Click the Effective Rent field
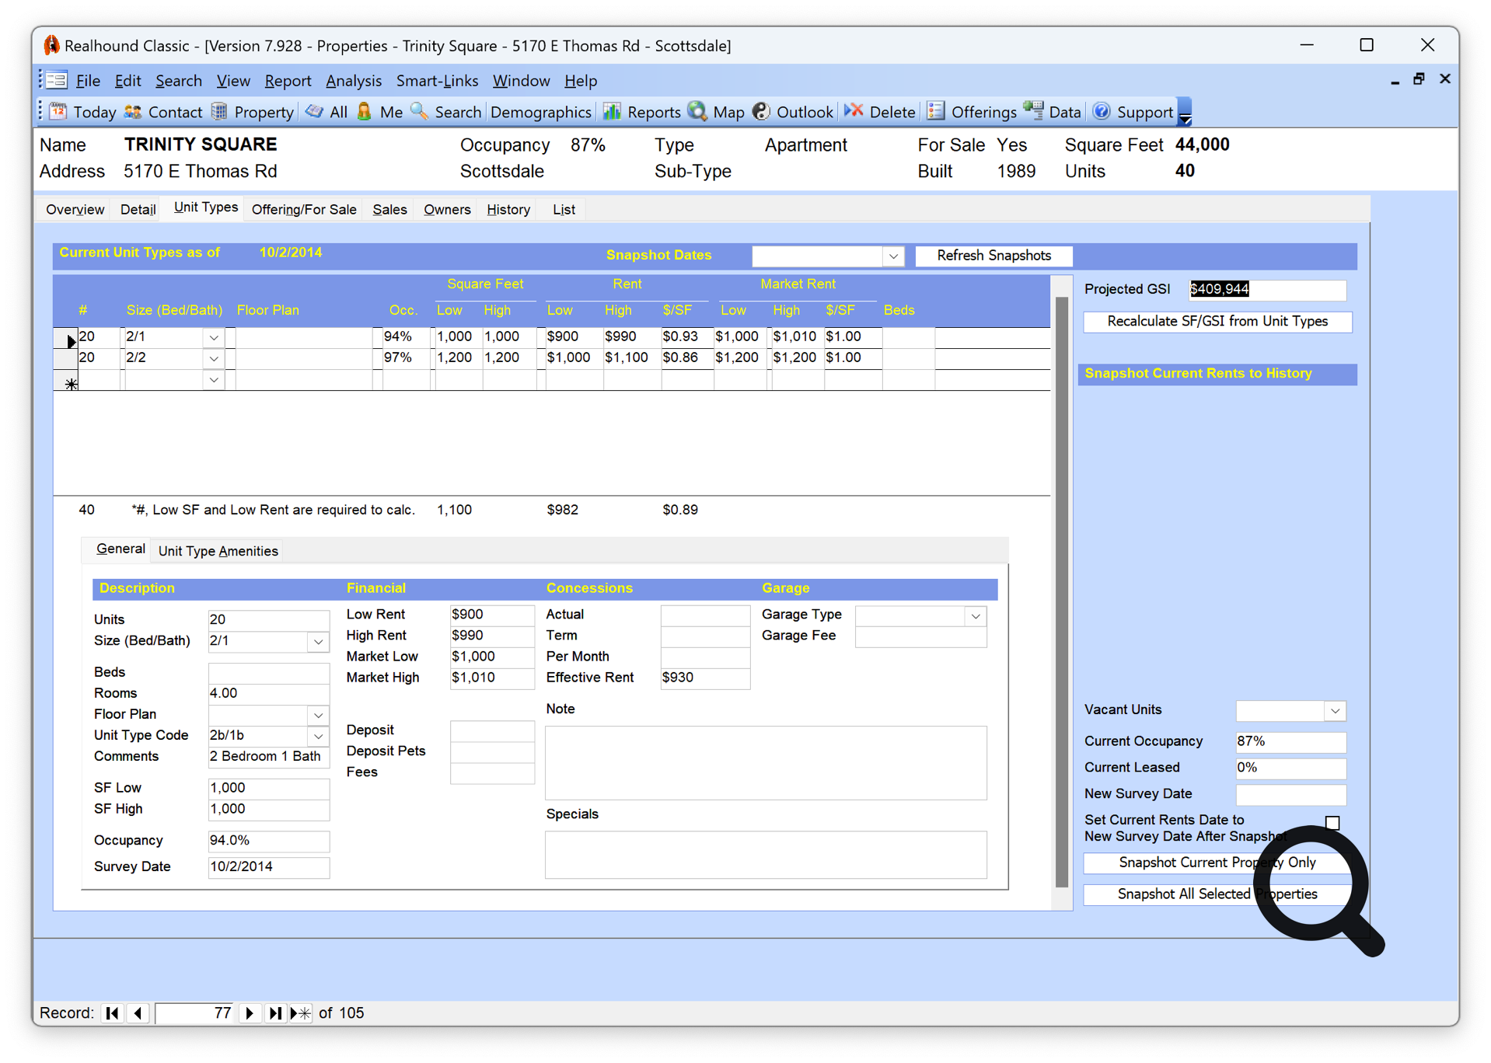The height and width of the screenshot is (1063, 1491). click(704, 678)
